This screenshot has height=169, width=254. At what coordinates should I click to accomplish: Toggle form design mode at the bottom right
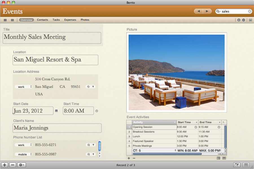click(237, 165)
